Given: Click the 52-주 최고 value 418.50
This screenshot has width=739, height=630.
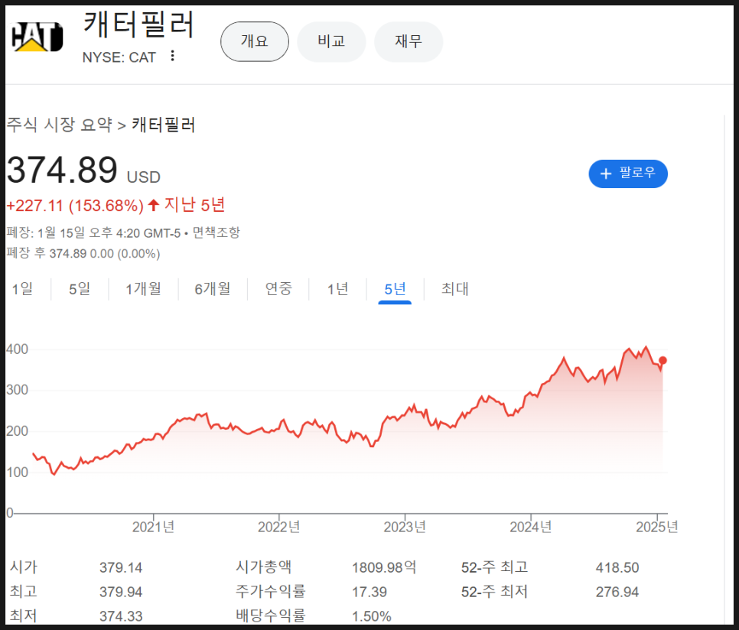Looking at the screenshot, I should point(617,568).
